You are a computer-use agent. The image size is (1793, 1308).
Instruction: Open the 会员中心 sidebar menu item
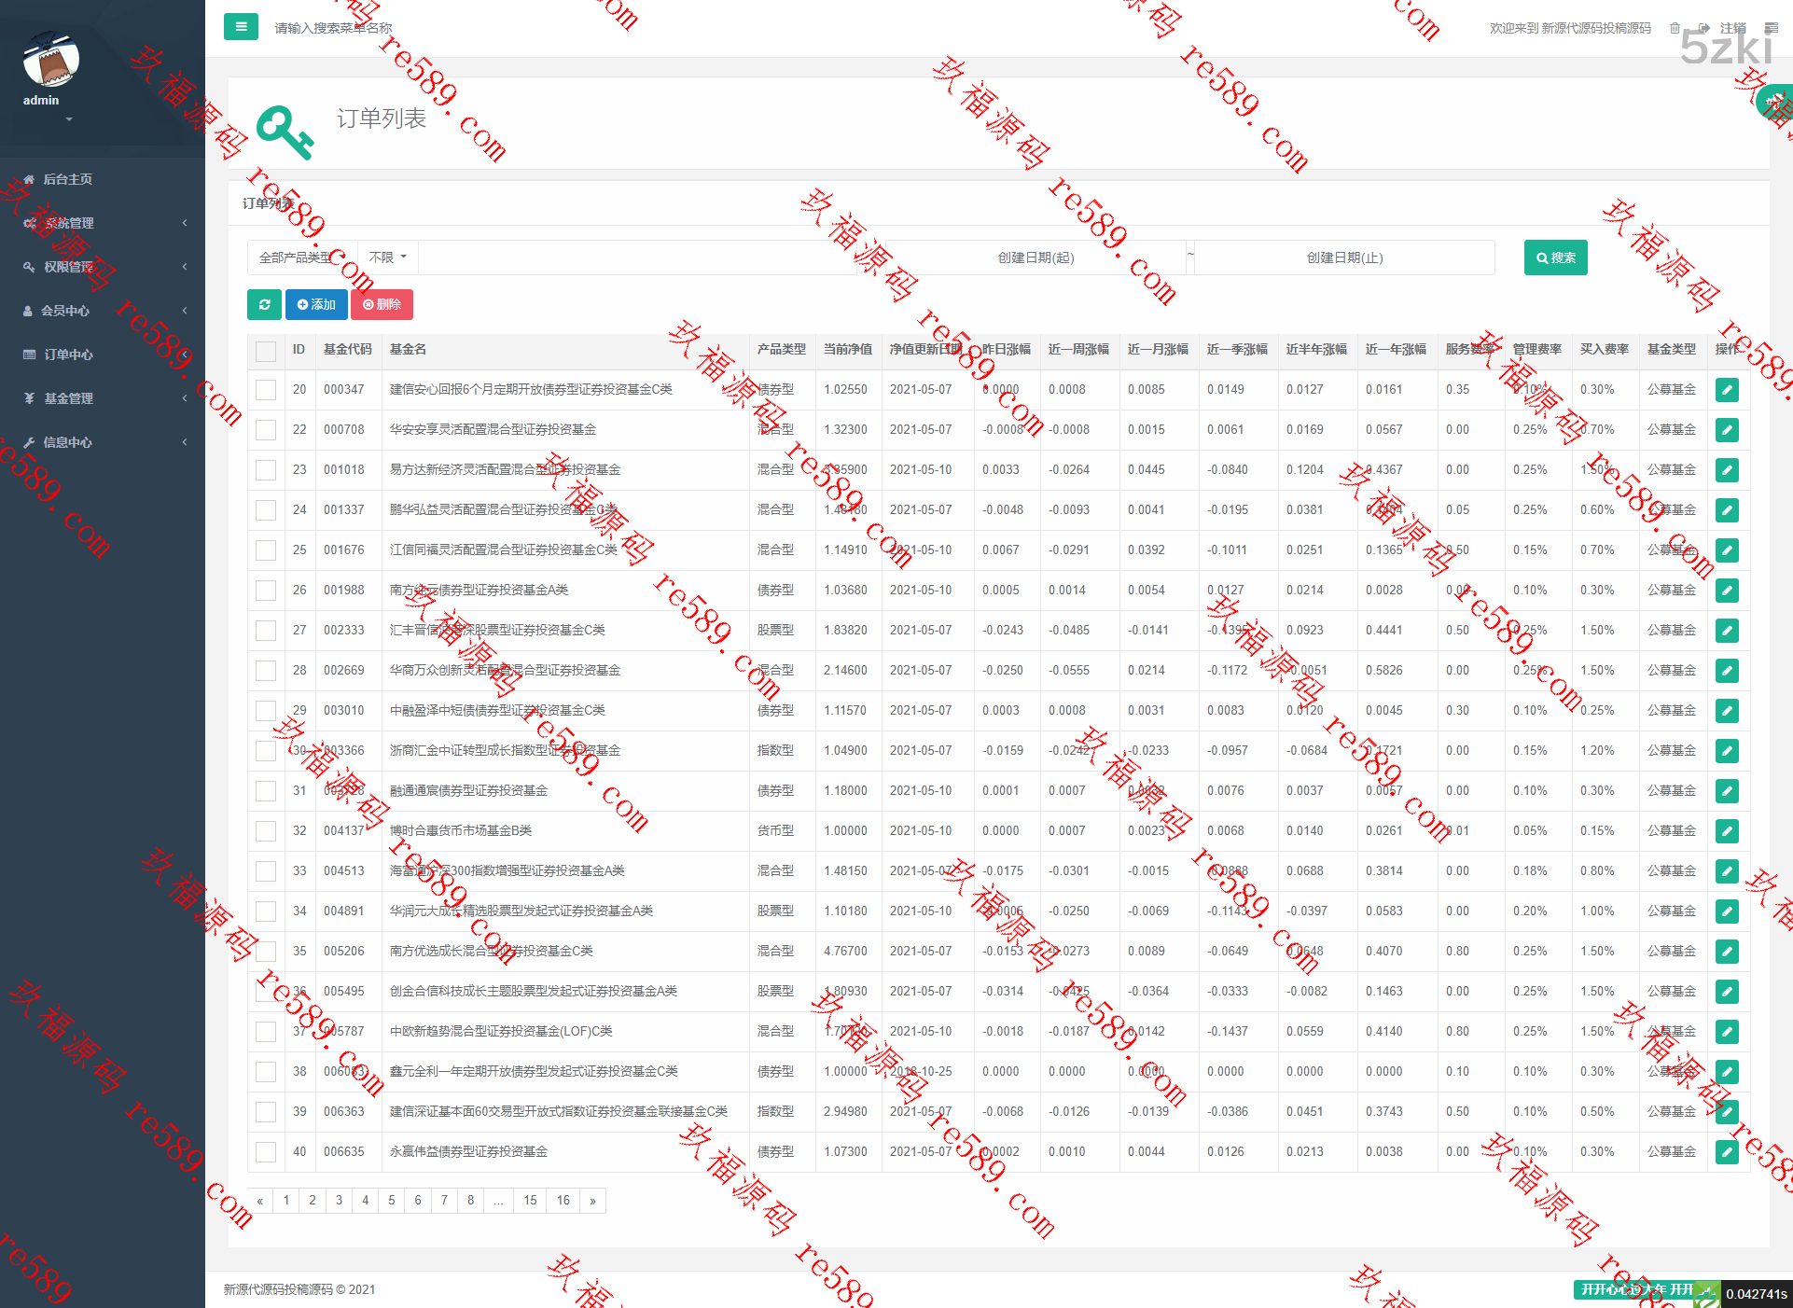[x=65, y=311]
